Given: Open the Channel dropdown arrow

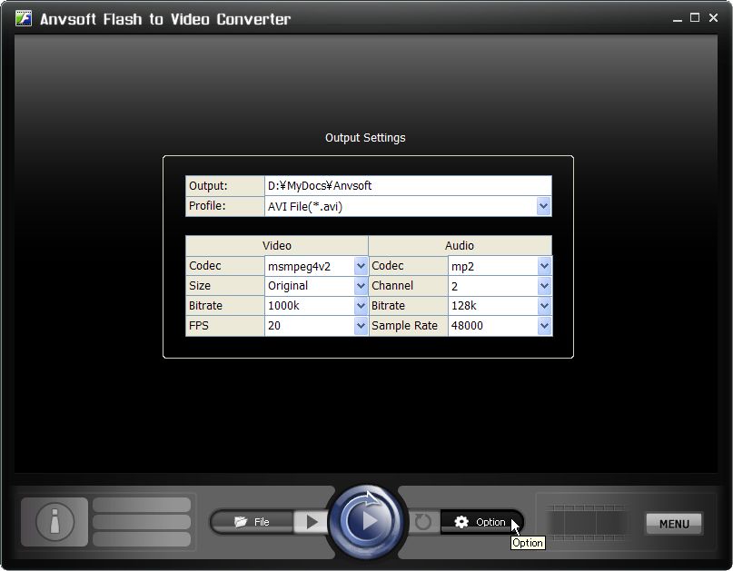Looking at the screenshot, I should [x=544, y=286].
